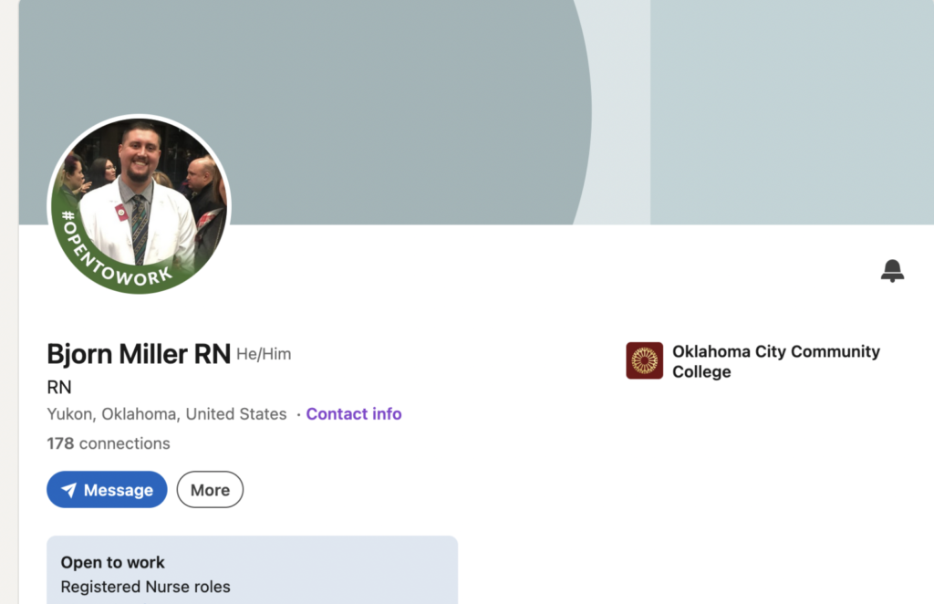Click the paper plane icon on Message

pos(69,490)
